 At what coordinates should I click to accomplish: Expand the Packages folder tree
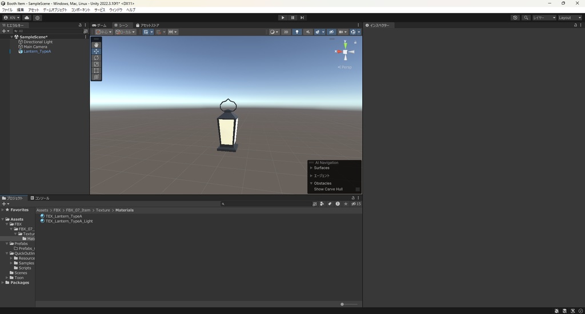(x=3, y=283)
